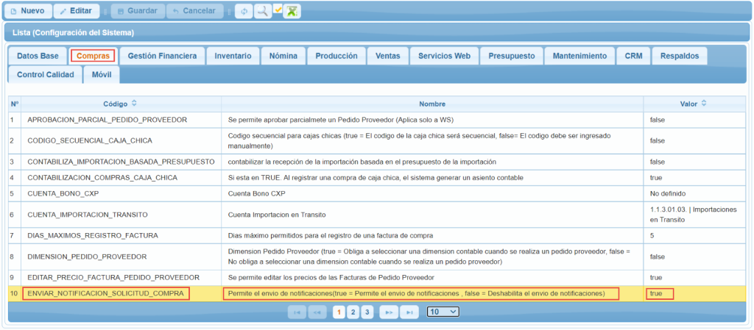
Task: Click description 'Dias máximo permitidos para el registro'
Action: click(x=331, y=235)
